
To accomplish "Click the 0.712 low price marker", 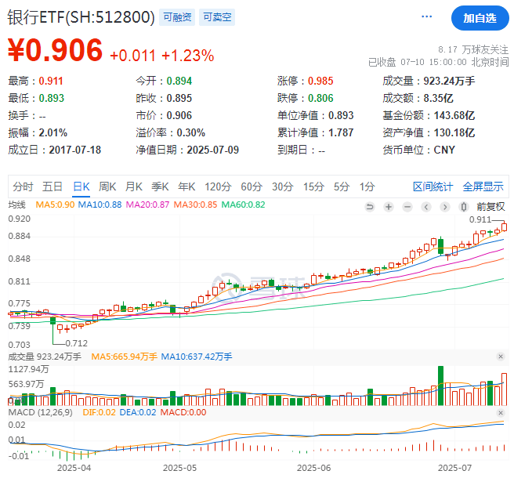I will tap(76, 343).
